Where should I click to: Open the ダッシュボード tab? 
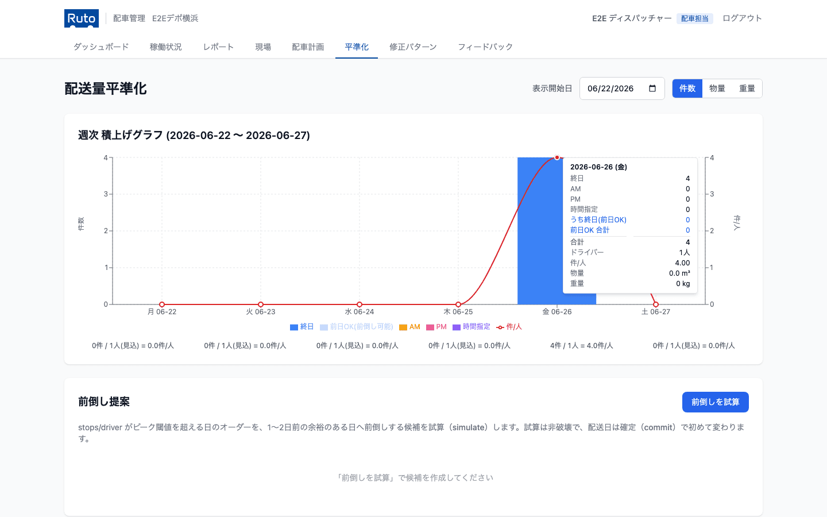(x=101, y=47)
